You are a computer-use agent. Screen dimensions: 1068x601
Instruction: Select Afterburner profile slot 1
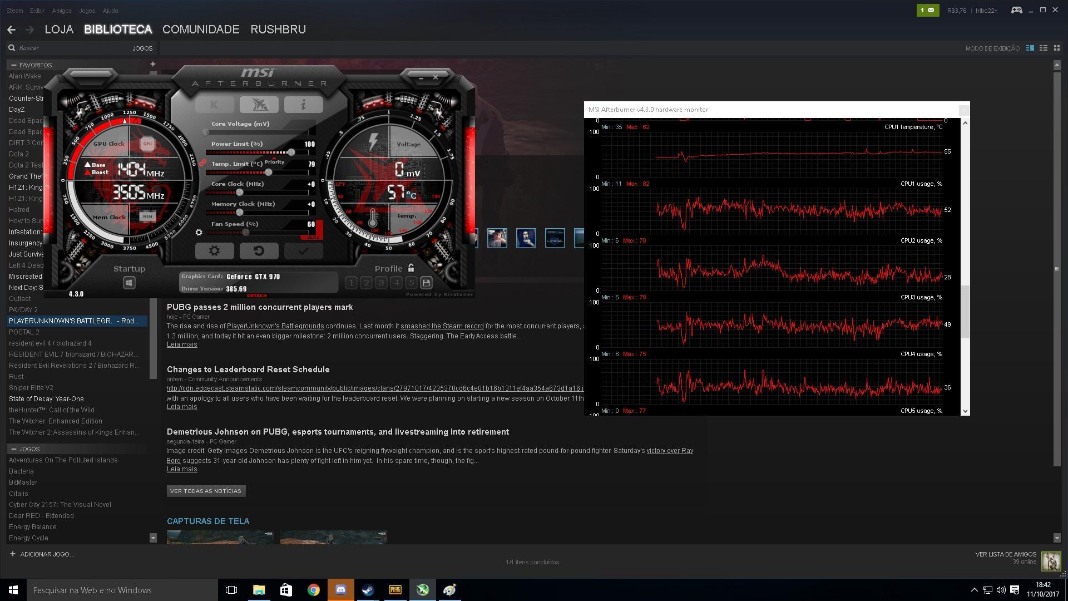(x=351, y=283)
